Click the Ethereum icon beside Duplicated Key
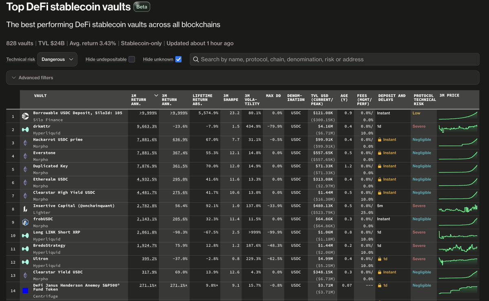489x301 pixels. [x=25, y=169]
